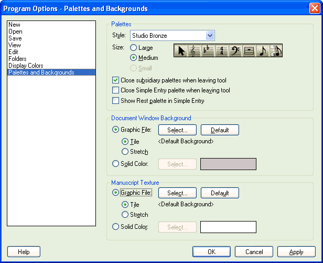Enable Close Simple Entry palette when leaving tool

click(x=116, y=90)
